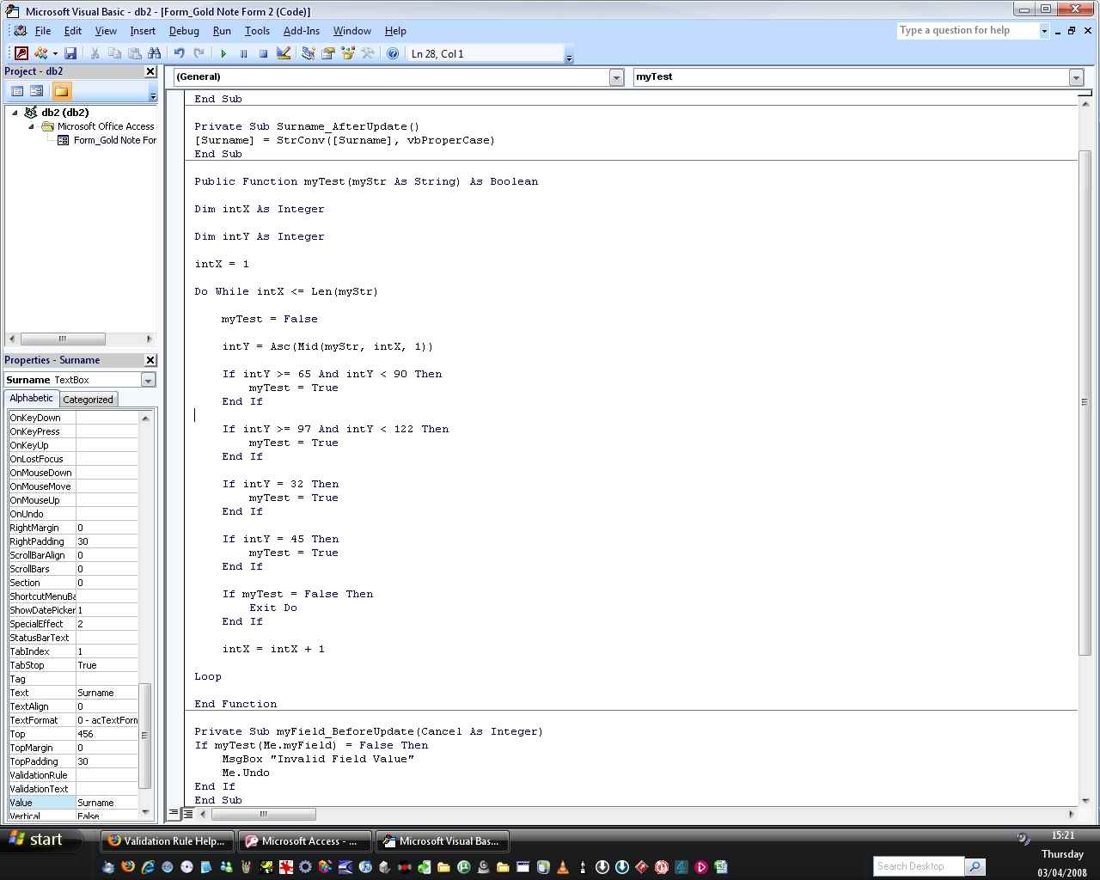Switch to Procedure View at the bottom left
The height and width of the screenshot is (880, 1100).
click(x=174, y=813)
